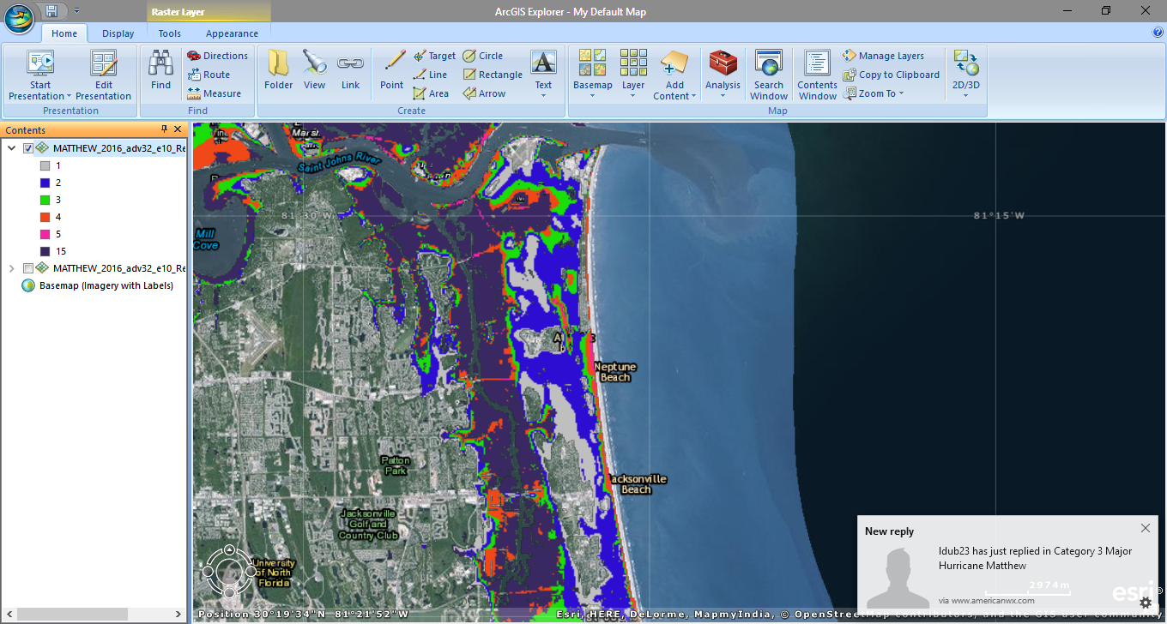Open Manage Layers
Screen dimensions: 1167x624
pyautogui.click(x=883, y=56)
